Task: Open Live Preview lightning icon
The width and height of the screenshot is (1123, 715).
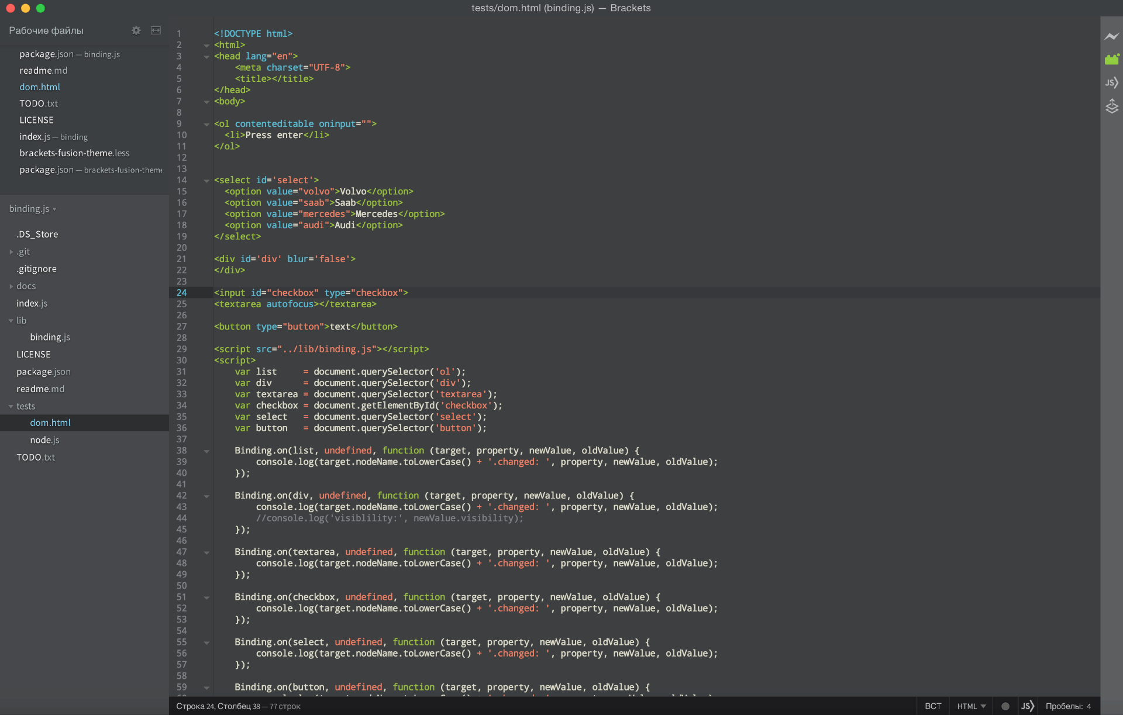Action: point(1111,36)
